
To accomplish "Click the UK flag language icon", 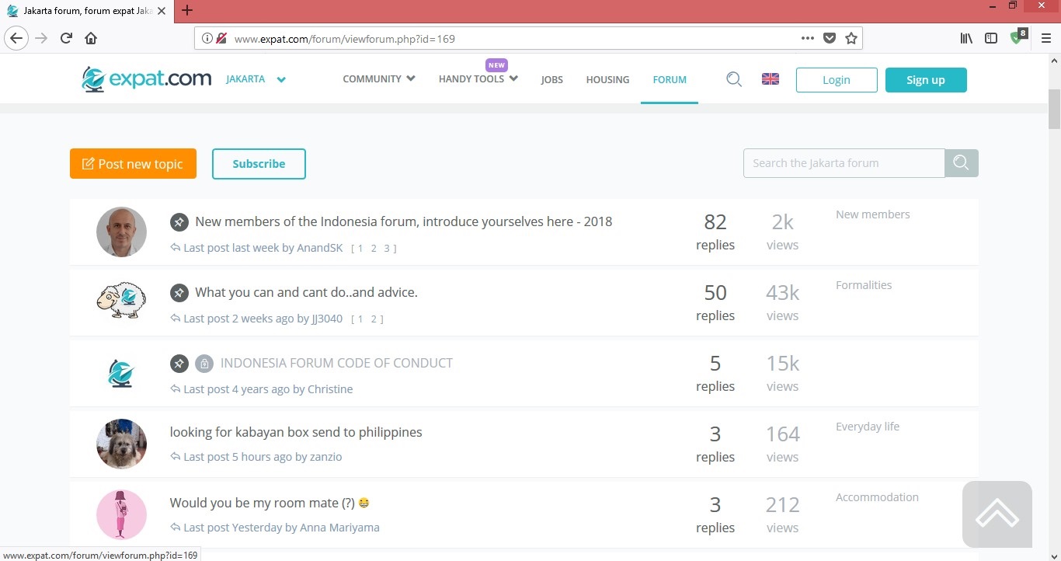I will click(x=770, y=79).
